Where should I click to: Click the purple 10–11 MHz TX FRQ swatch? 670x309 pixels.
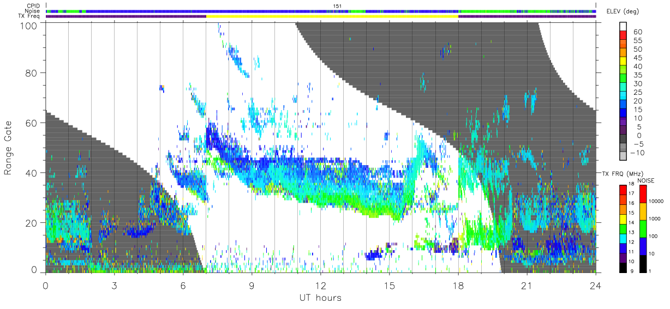tap(623, 257)
